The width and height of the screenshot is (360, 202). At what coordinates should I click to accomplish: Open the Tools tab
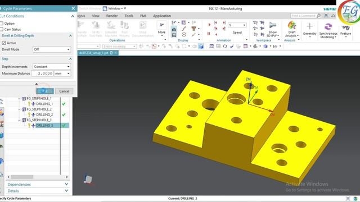[x=129, y=16]
